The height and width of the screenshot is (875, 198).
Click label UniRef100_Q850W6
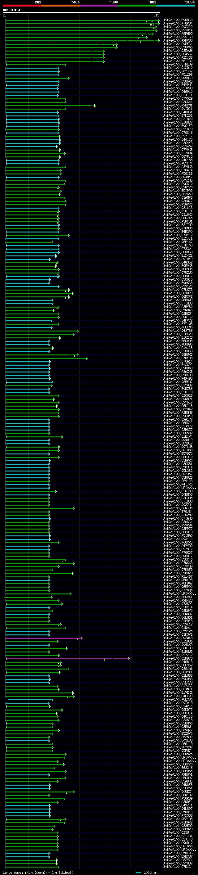click(x=177, y=51)
